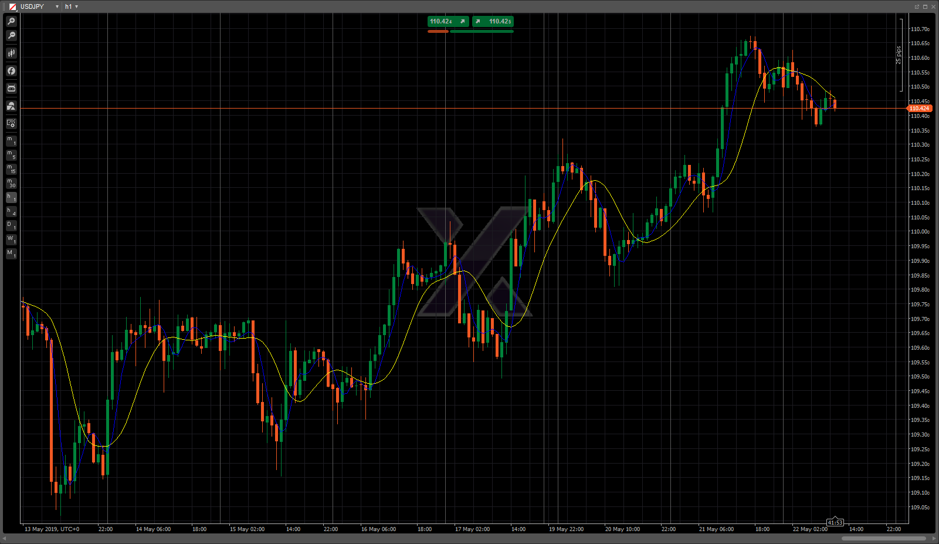939x544 pixels.
Task: Click the USDJPY symbol flag icon
Action: pyautogui.click(x=13, y=6)
